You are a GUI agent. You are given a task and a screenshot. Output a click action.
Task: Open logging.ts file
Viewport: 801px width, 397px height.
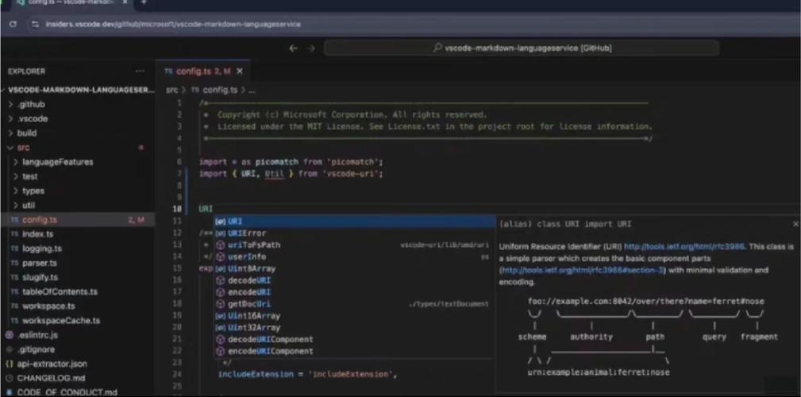pos(78,249)
